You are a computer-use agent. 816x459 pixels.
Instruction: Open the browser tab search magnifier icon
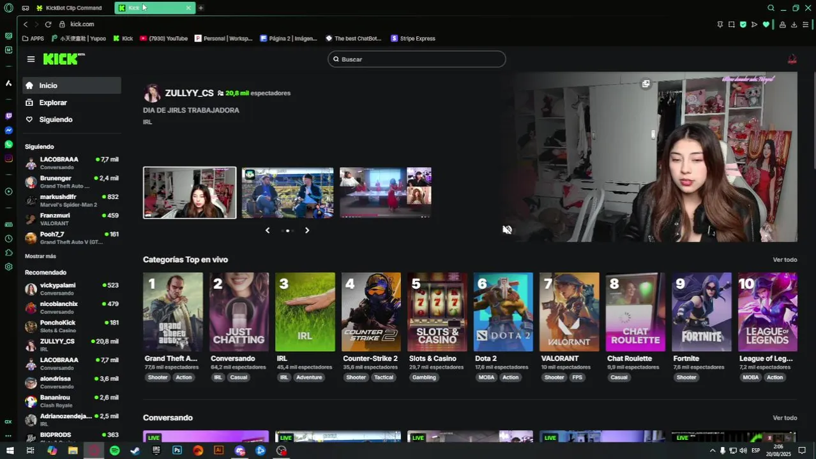click(771, 8)
